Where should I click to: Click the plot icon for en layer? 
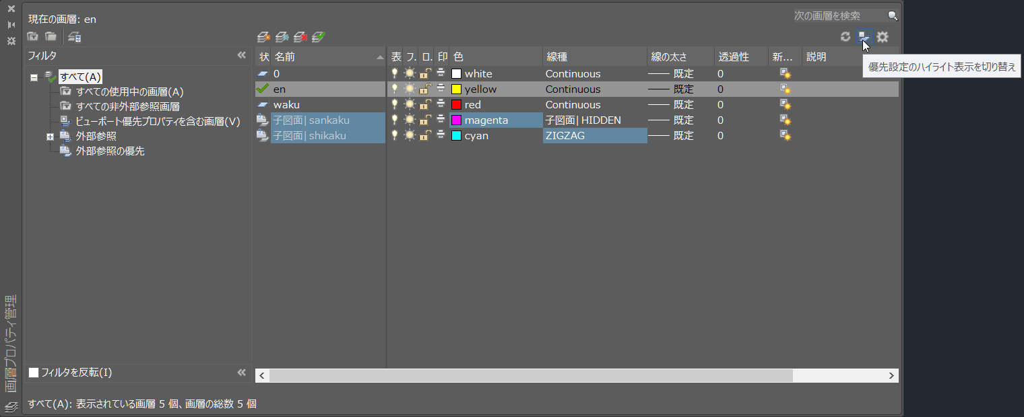441,89
